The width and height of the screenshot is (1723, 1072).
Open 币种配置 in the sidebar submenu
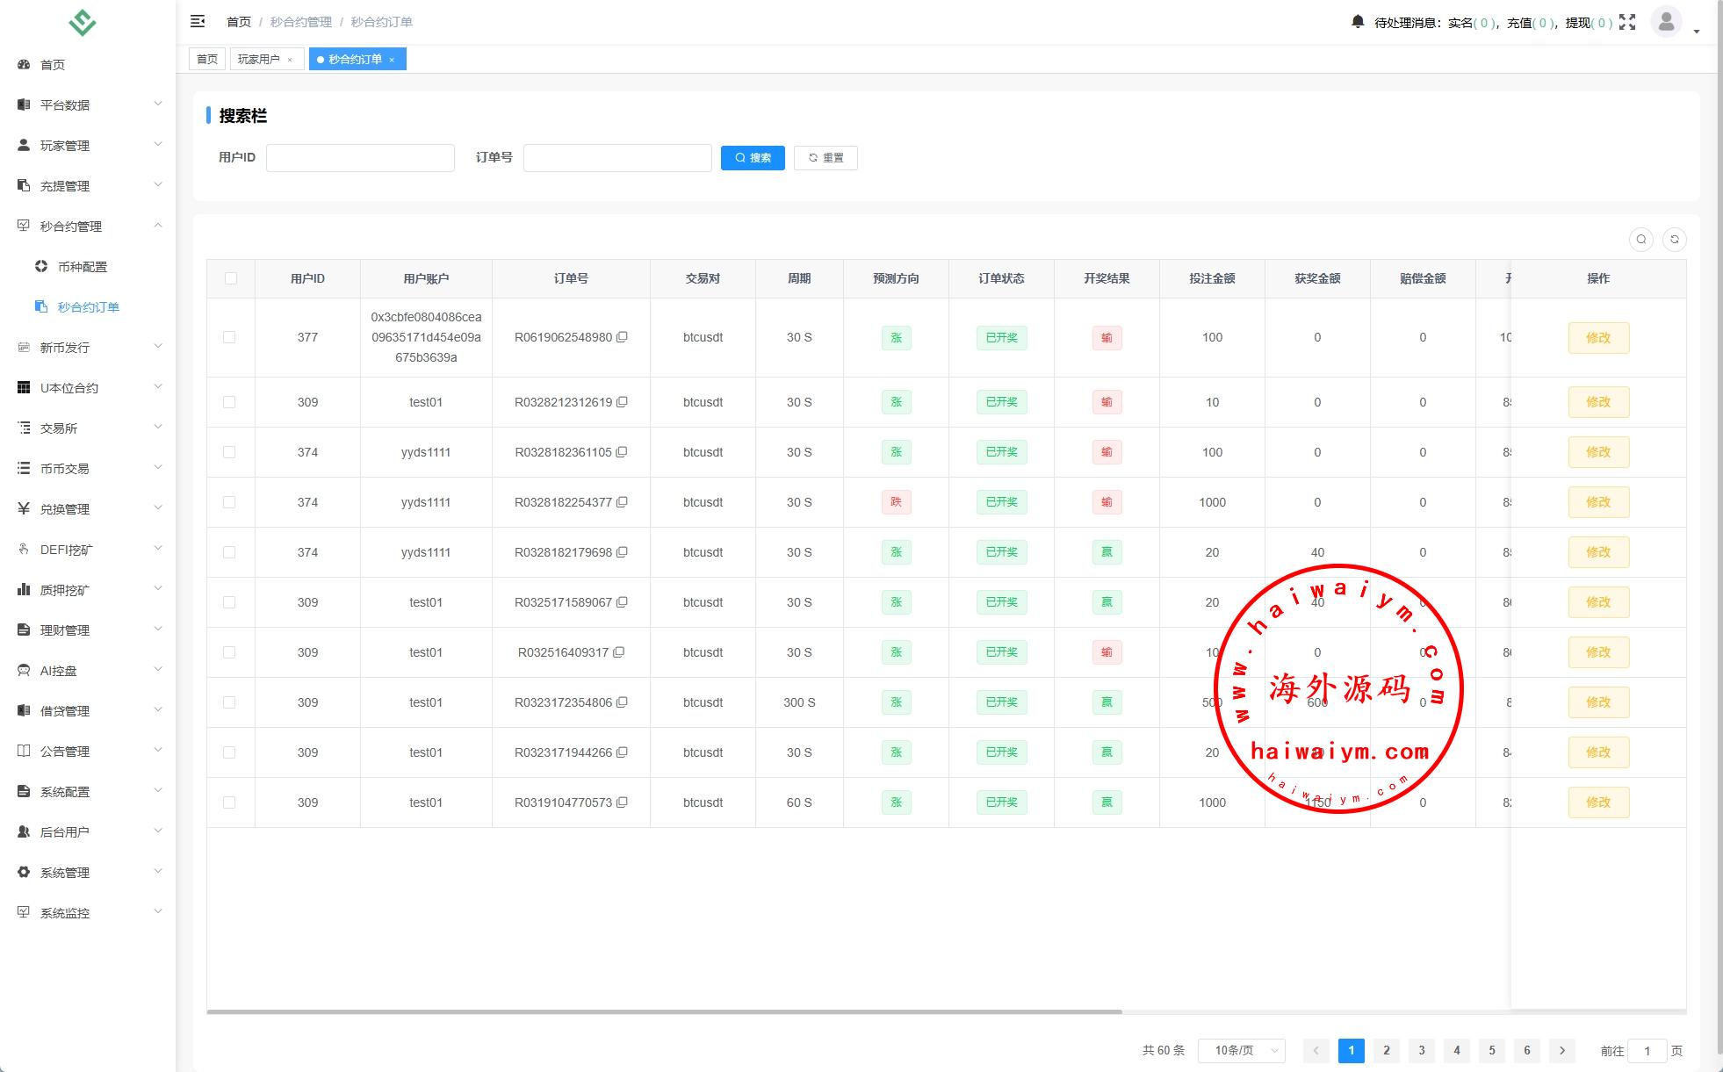pyautogui.click(x=82, y=267)
